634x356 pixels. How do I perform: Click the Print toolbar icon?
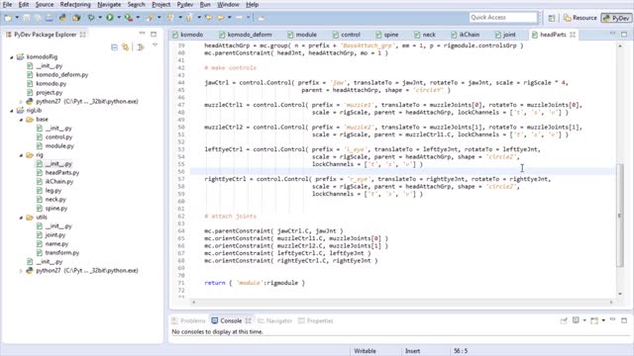[49, 18]
